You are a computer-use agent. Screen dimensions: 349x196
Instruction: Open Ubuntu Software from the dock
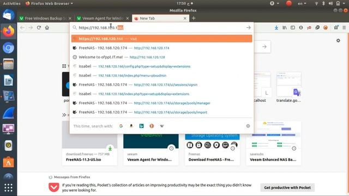coord(8,162)
